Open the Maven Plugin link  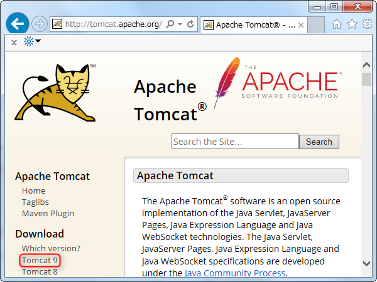(48, 214)
